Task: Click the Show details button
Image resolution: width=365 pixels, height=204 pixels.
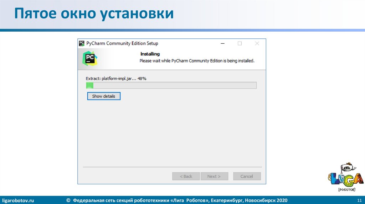Action: (x=104, y=96)
